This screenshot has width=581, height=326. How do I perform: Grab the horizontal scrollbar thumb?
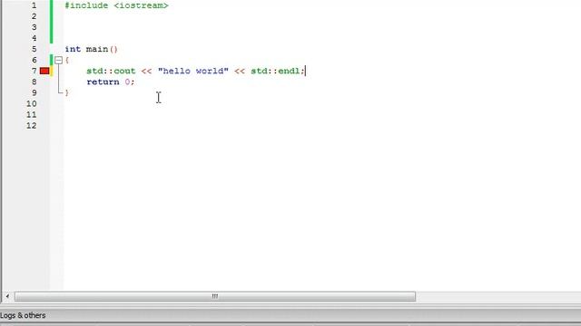pos(215,296)
